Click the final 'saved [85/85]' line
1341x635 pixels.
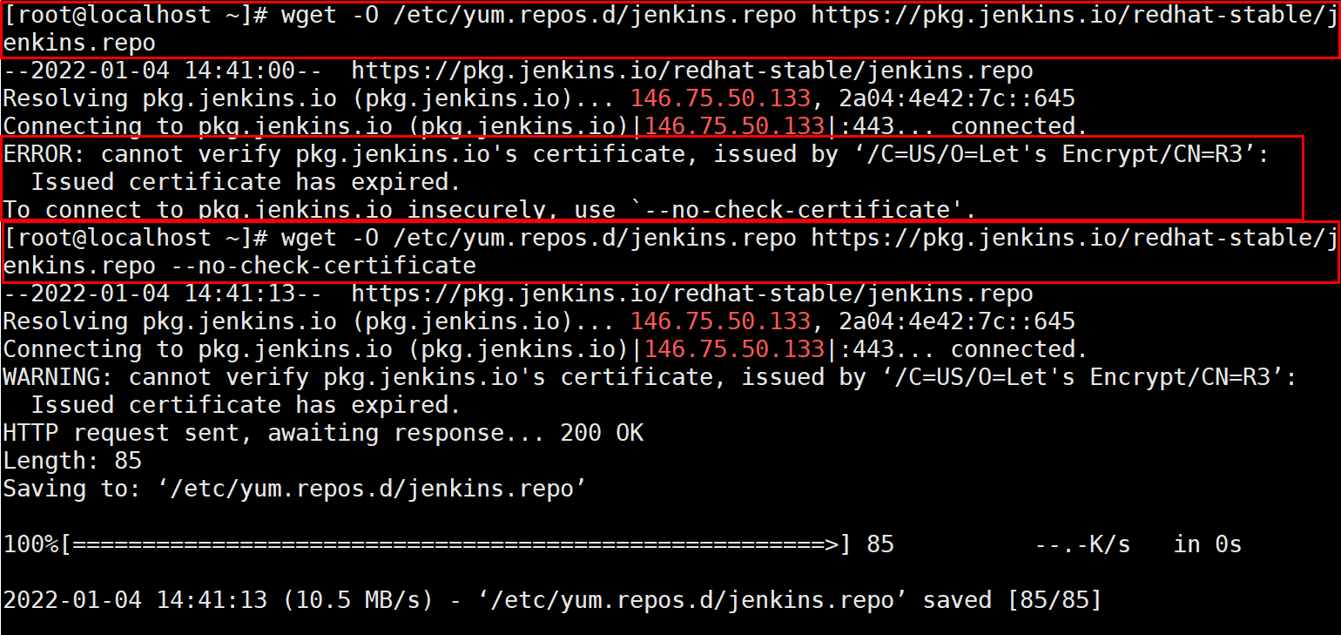tap(553, 600)
